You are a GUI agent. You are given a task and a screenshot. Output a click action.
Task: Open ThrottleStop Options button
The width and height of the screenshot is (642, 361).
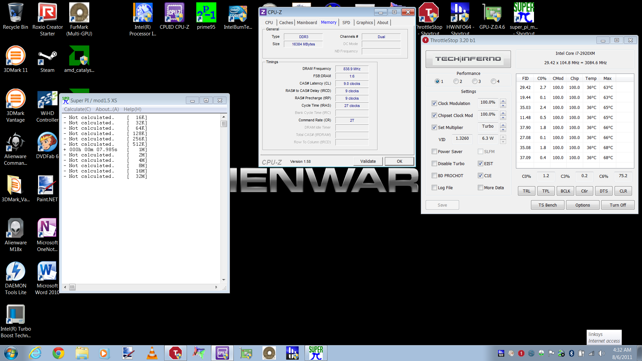click(x=582, y=205)
